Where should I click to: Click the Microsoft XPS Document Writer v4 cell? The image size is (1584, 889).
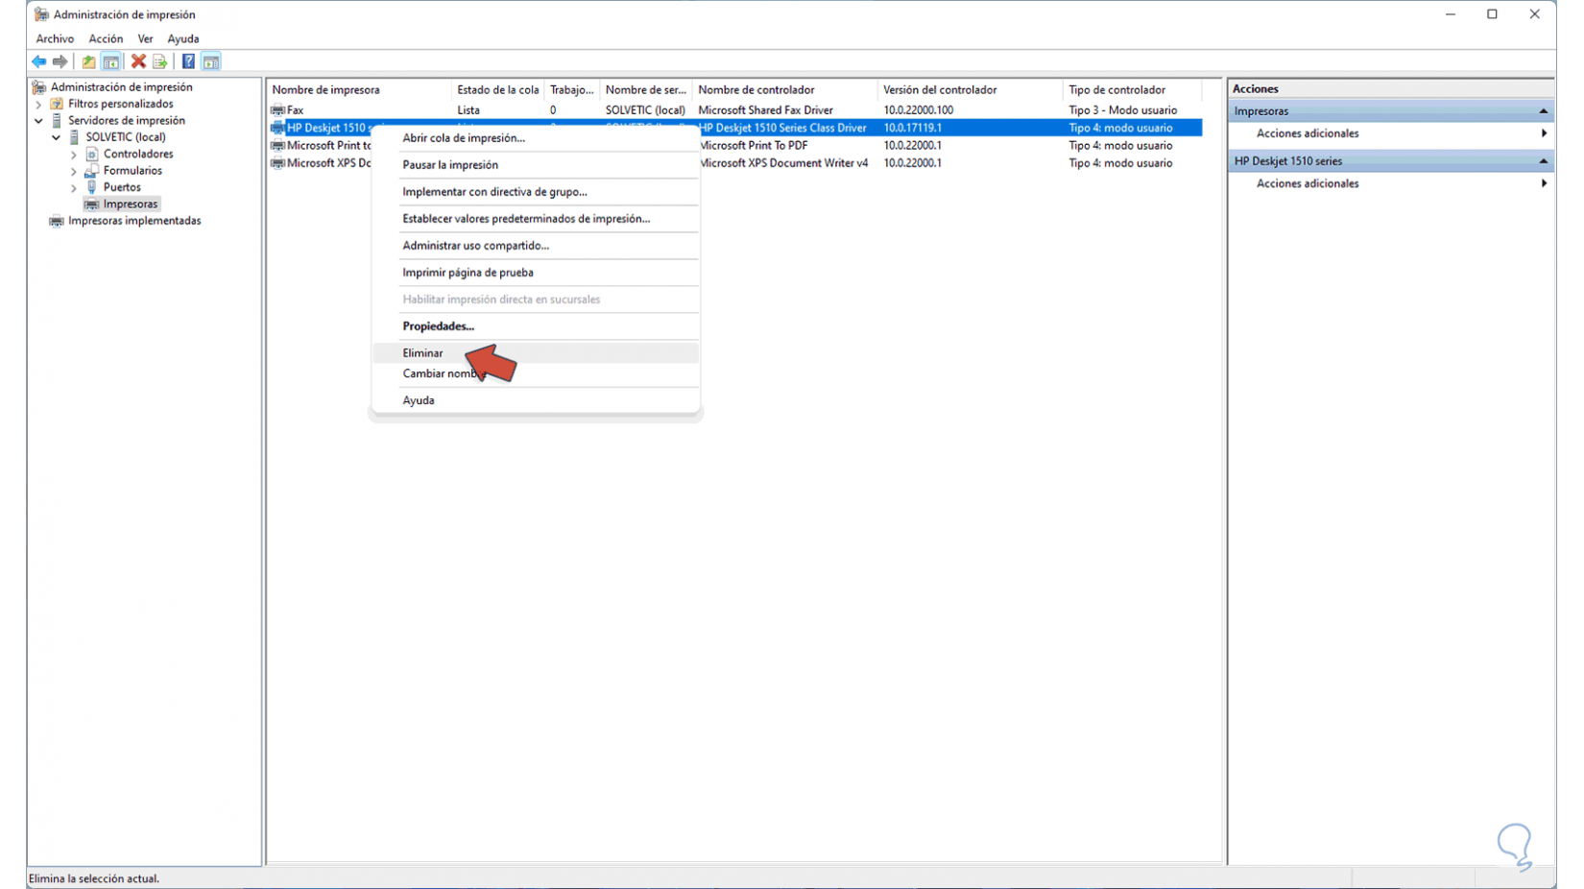(x=783, y=163)
